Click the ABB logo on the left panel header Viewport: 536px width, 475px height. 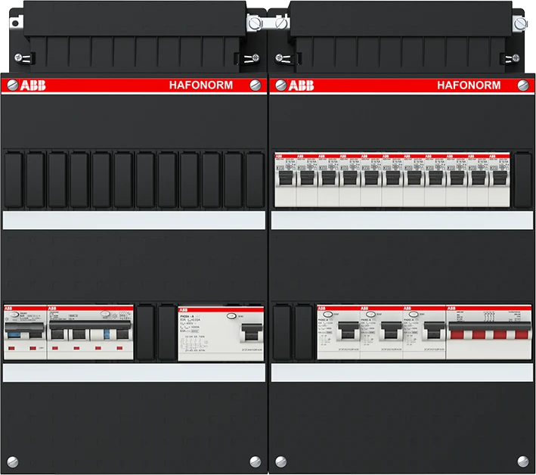pyautogui.click(x=30, y=85)
